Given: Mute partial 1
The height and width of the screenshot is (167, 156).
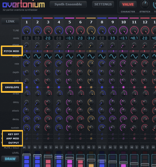Looking at the screenshot, I should click(x=24, y=147).
